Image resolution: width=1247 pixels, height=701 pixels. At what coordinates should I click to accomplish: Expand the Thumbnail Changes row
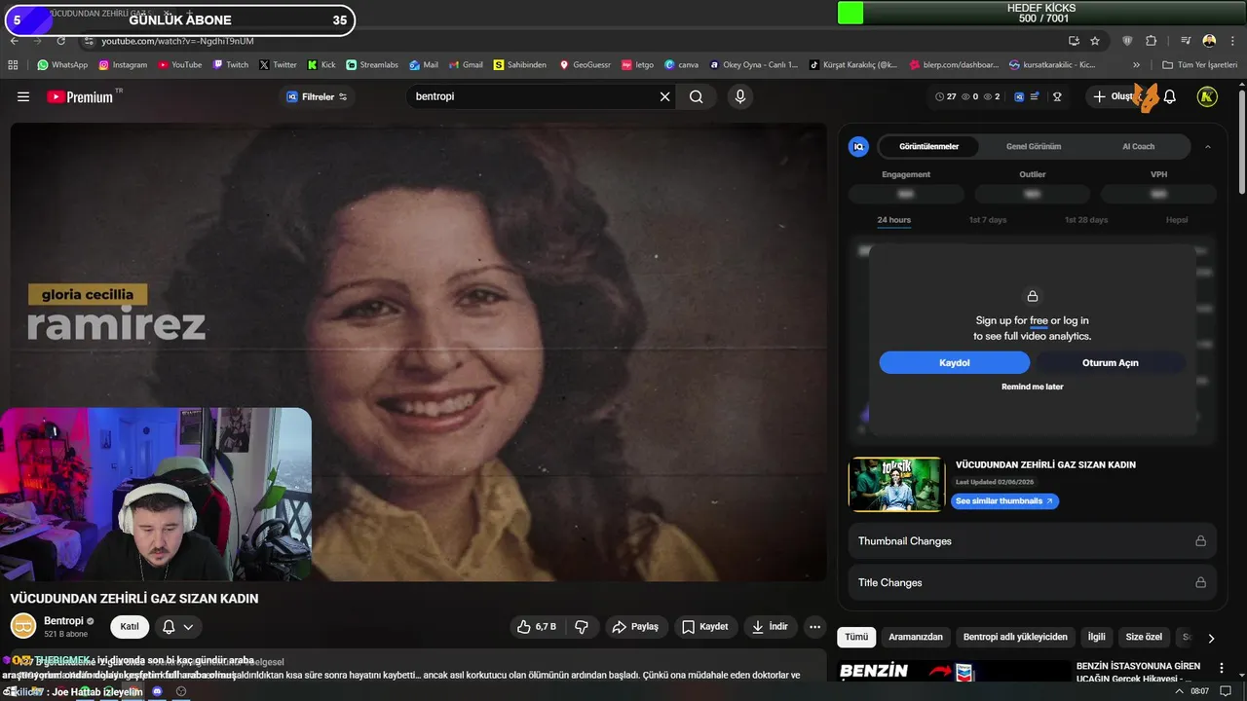point(1032,540)
